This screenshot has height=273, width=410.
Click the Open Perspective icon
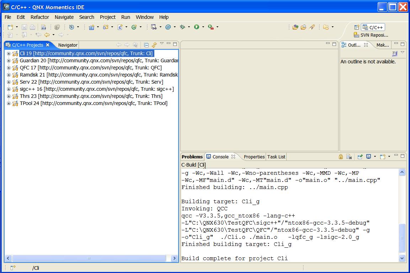coord(357,27)
